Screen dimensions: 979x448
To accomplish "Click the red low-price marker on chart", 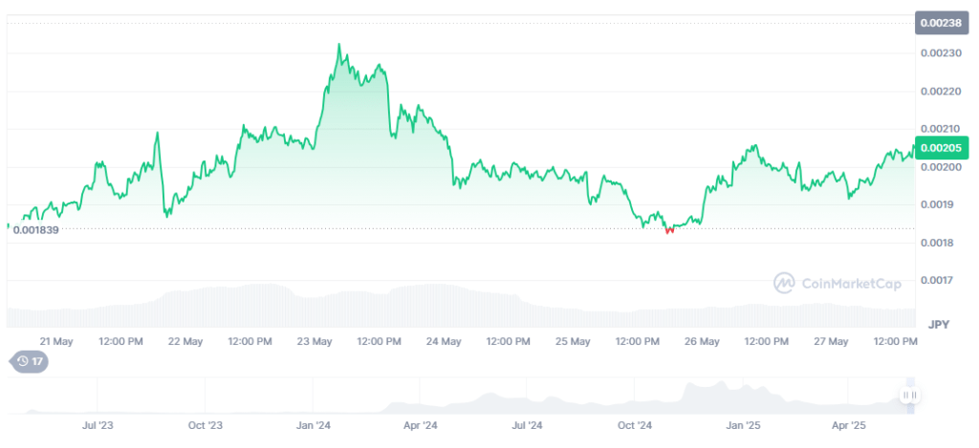I will 669,230.
